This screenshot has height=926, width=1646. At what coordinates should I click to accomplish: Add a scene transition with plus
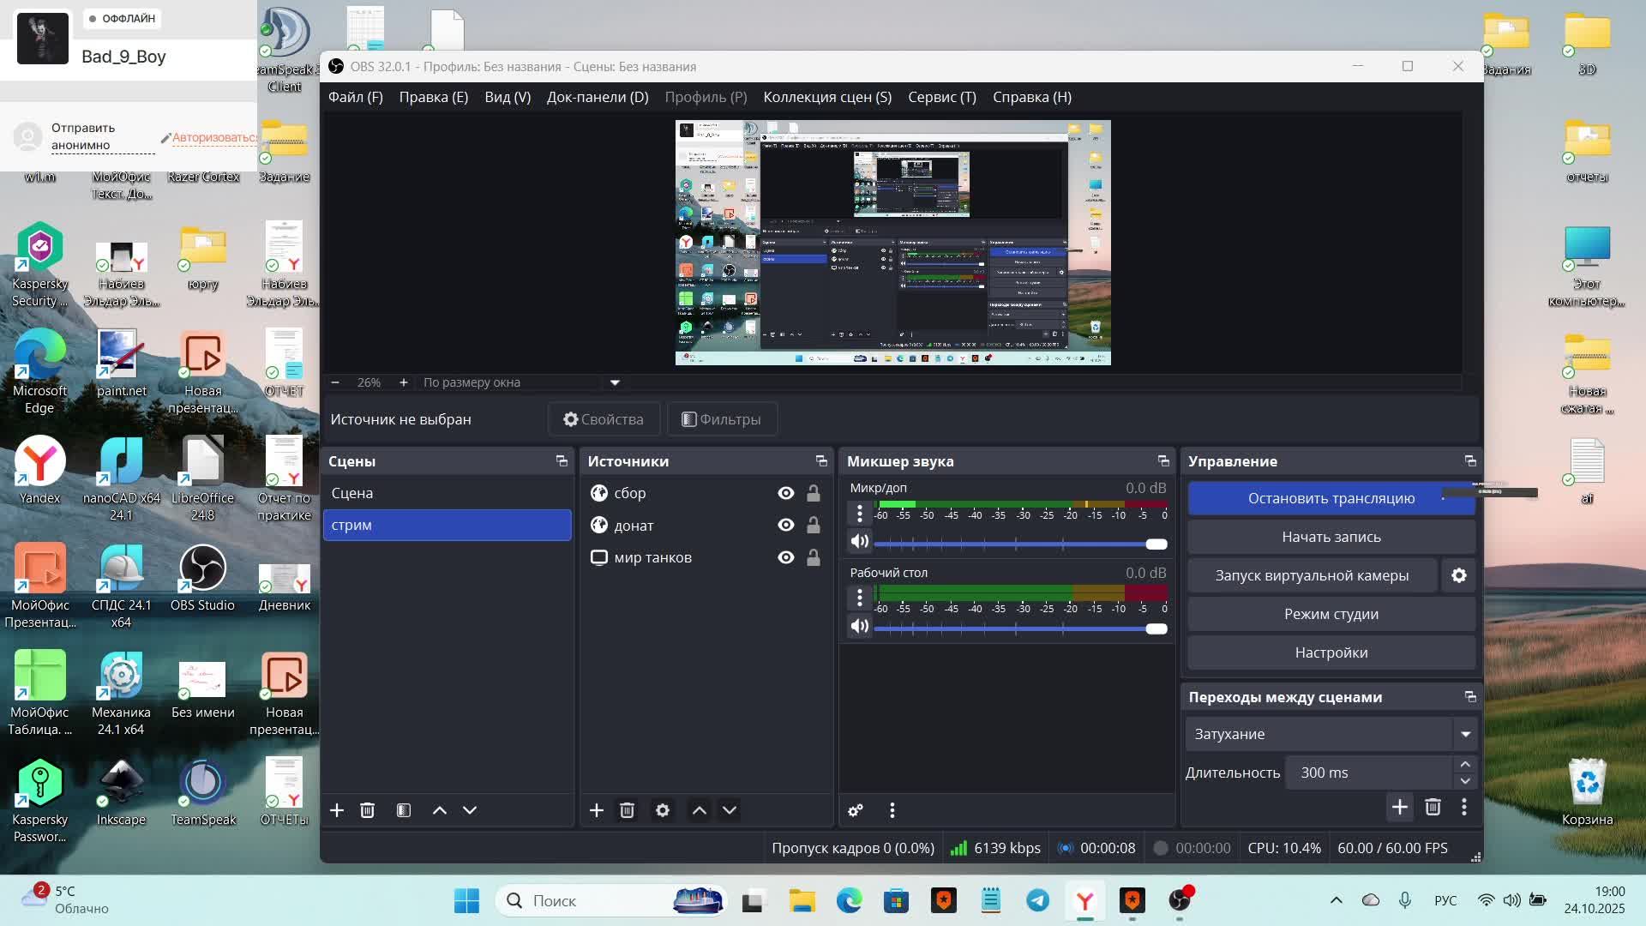pos(1400,807)
